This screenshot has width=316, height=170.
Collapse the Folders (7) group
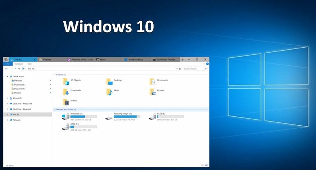tap(54, 74)
